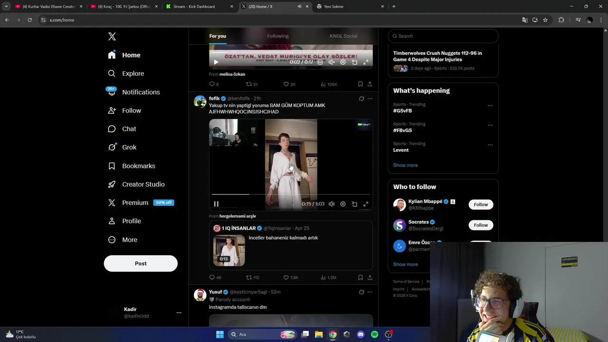This screenshot has height=342, width=608.
Task: Open more options for Levent trend
Action: 490,145
